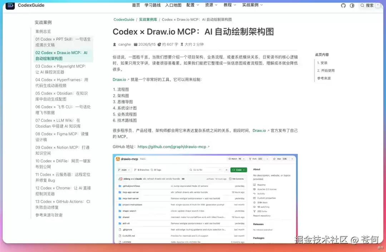Open the 实战案例 nav dropdown
386x252 pixels.
(x=252, y=5)
